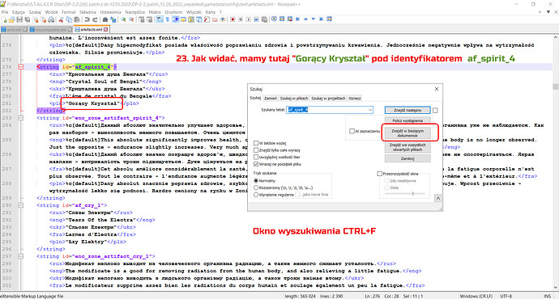Click the Zoom in toolbar icon

pos(123,19)
